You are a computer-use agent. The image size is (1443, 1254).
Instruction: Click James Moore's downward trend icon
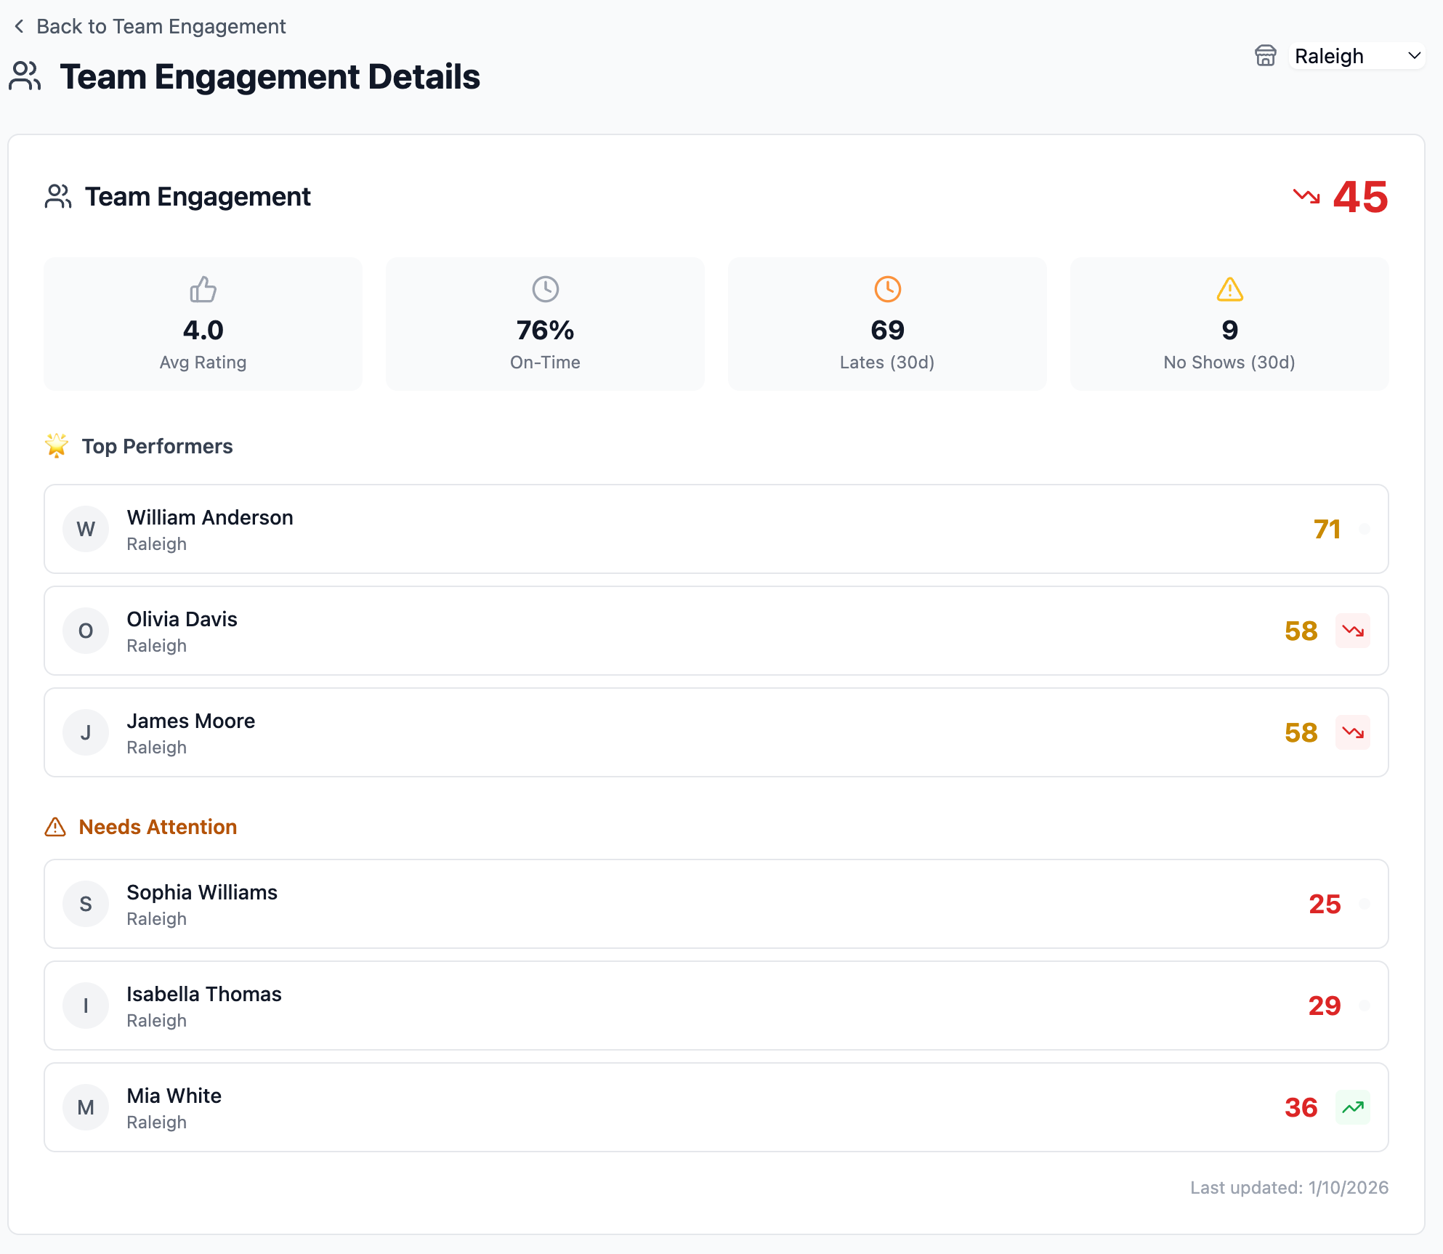click(1352, 732)
